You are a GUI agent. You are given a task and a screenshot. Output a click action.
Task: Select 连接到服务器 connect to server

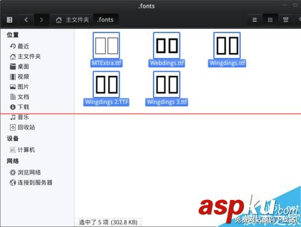(31, 182)
